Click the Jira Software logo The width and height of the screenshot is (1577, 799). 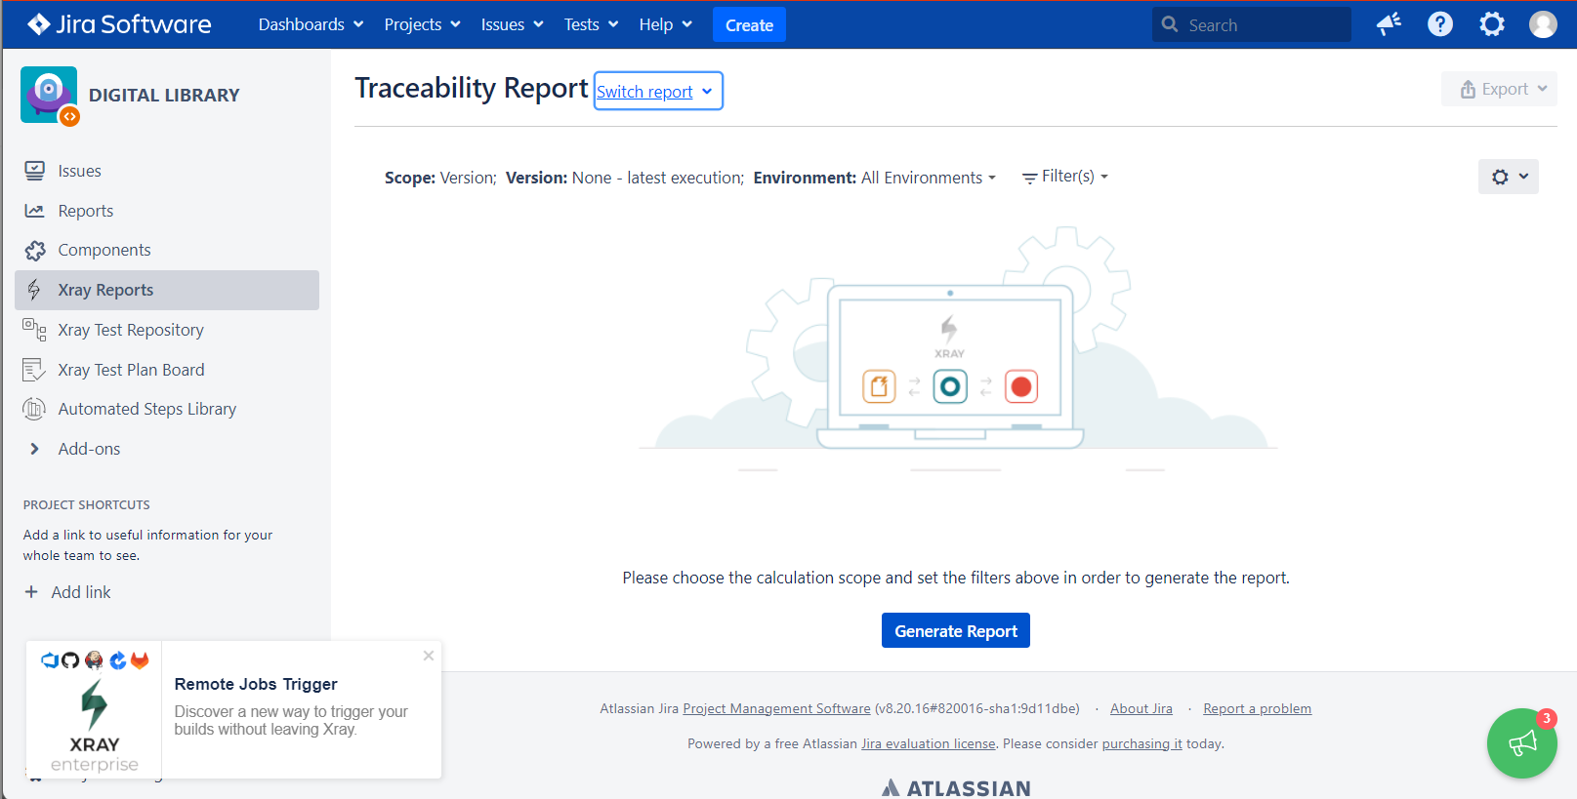click(x=119, y=24)
